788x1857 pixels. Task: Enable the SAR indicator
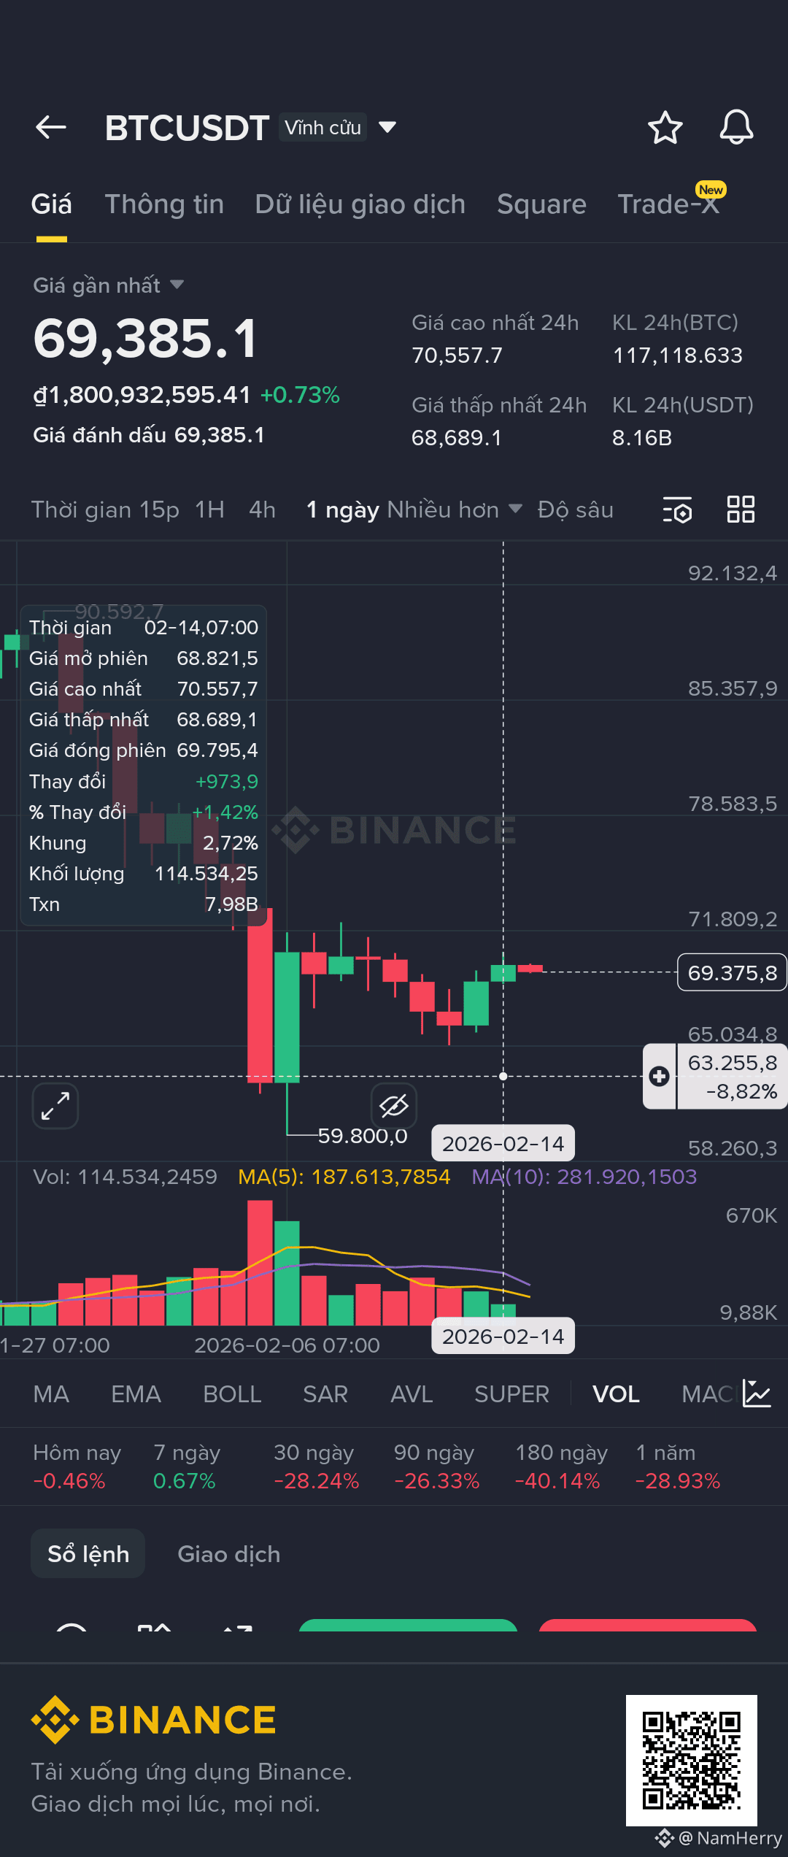click(x=325, y=1394)
